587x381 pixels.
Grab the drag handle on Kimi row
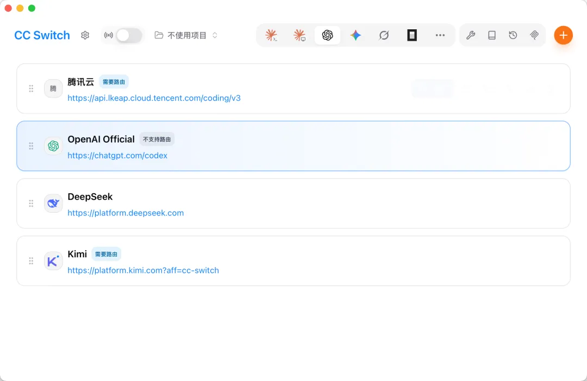click(31, 261)
